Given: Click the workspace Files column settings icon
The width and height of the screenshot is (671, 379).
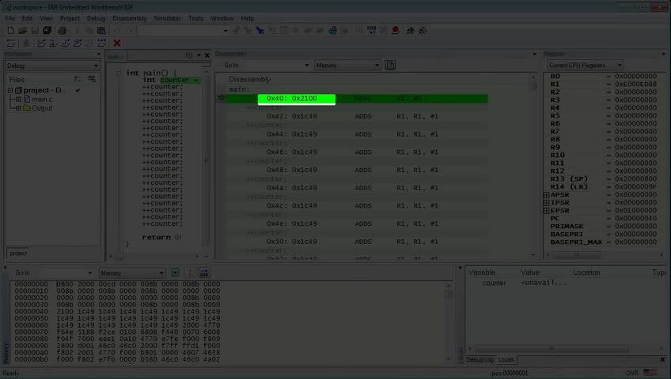Looking at the screenshot, I should coord(78,79).
